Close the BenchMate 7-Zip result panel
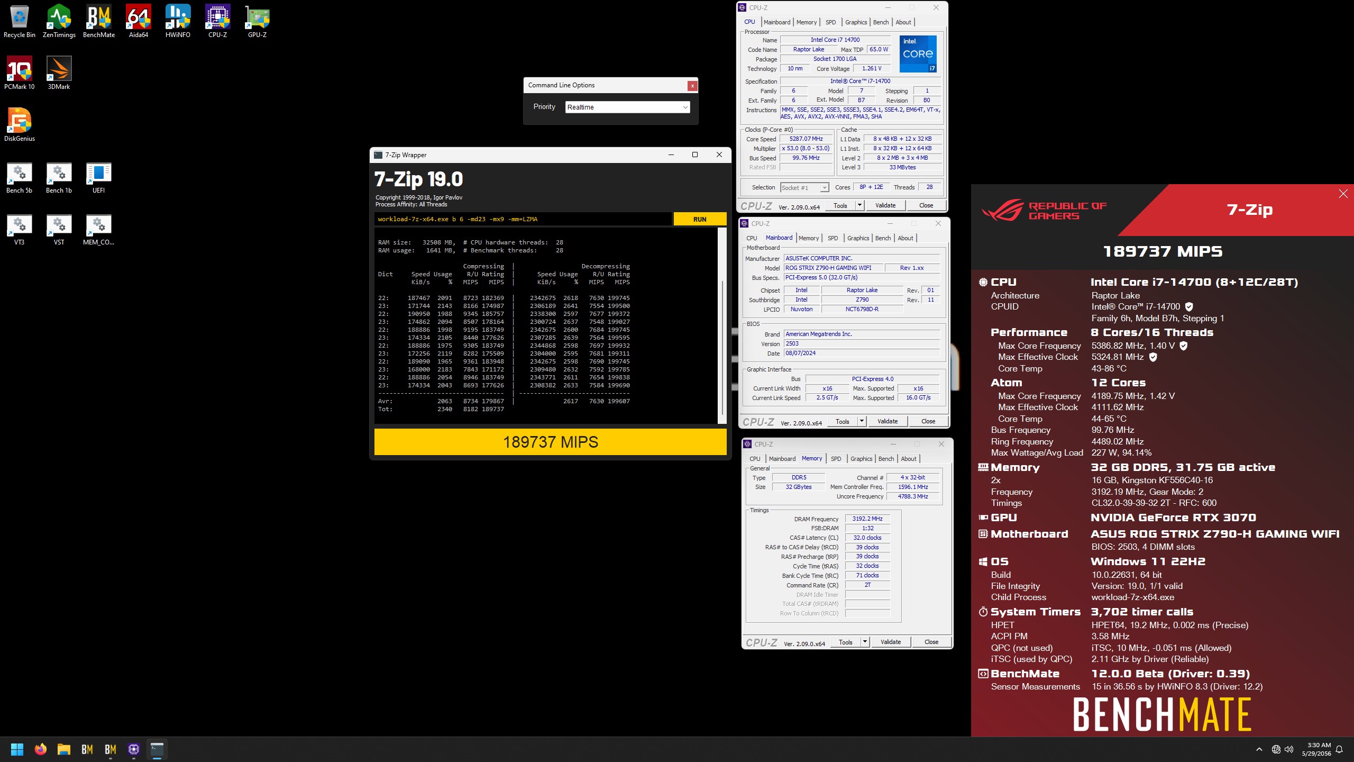This screenshot has height=762, width=1354. [x=1343, y=194]
